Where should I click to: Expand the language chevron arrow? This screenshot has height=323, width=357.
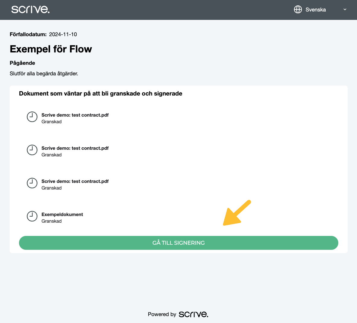(x=345, y=10)
